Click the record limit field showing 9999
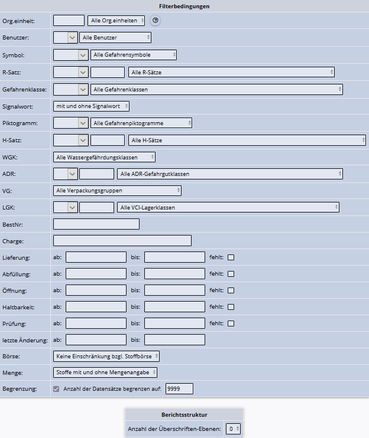The image size is (369, 438). [179, 389]
